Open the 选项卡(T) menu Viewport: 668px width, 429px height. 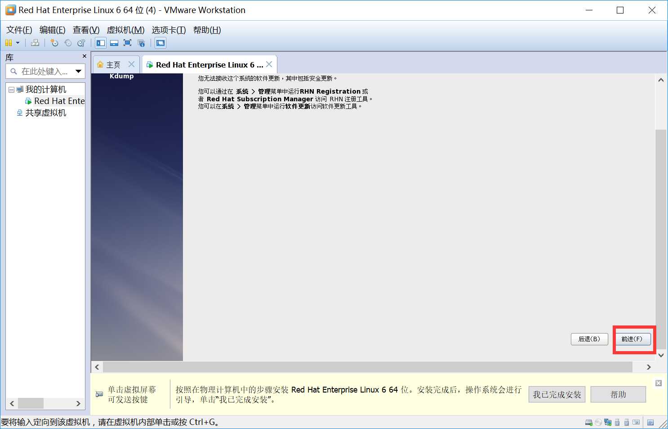pyautogui.click(x=169, y=30)
